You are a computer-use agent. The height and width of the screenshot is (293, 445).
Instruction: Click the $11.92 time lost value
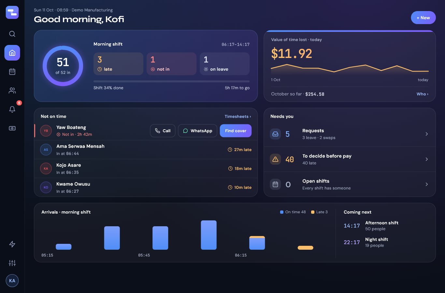292,54
